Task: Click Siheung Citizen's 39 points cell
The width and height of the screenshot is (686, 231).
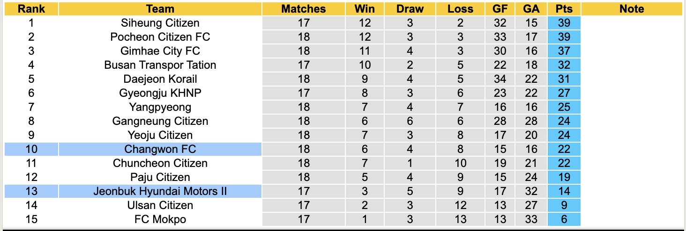Action: 564,23
